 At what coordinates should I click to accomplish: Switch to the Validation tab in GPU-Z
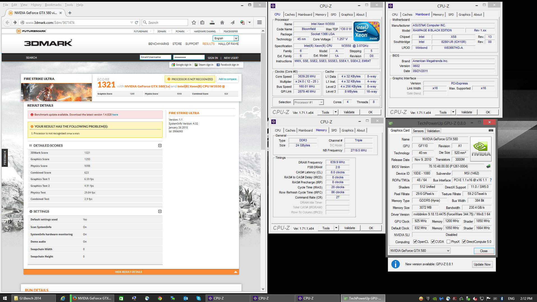pos(433,131)
